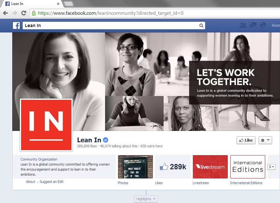280x203 pixels.
Task: Click the 289,898 likes text
Action: [x=87, y=146]
